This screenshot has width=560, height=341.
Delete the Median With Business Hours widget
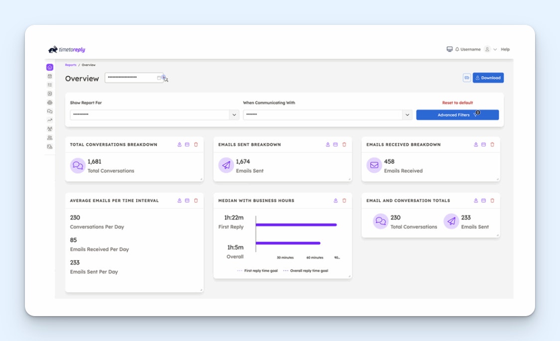point(344,201)
